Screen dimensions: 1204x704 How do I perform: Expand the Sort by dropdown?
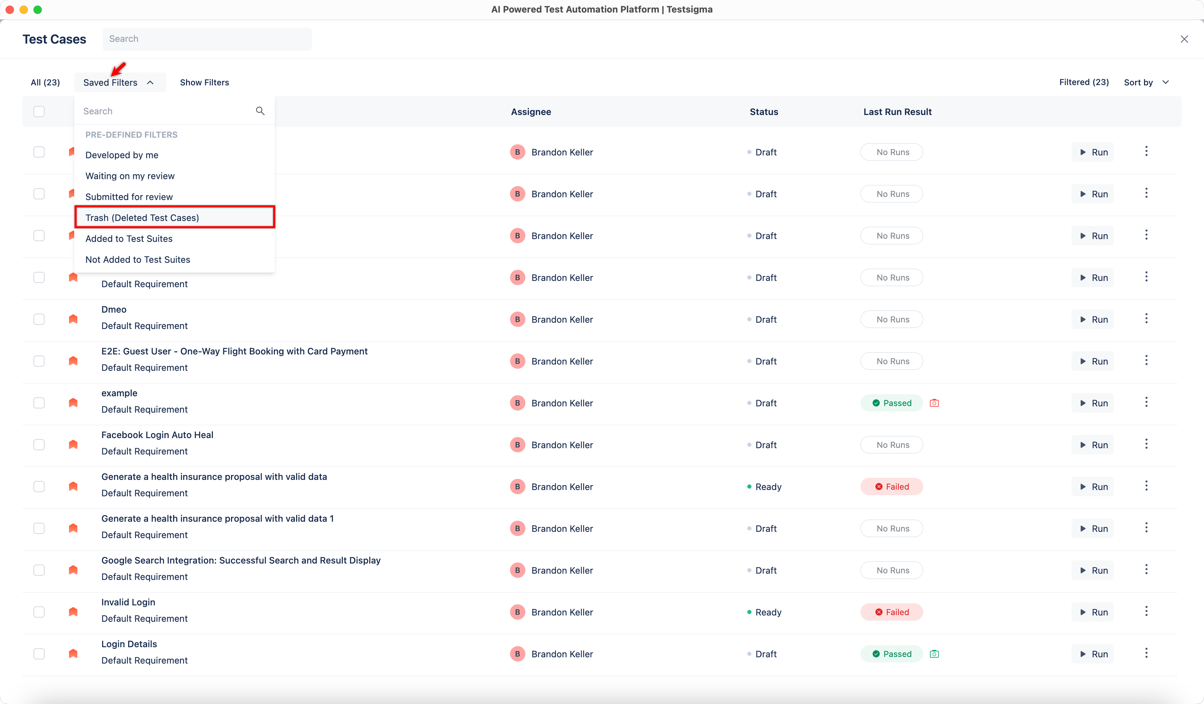coord(1146,82)
